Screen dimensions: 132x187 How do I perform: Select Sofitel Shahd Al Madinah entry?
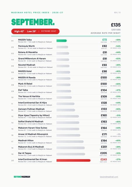pos(66,123)
